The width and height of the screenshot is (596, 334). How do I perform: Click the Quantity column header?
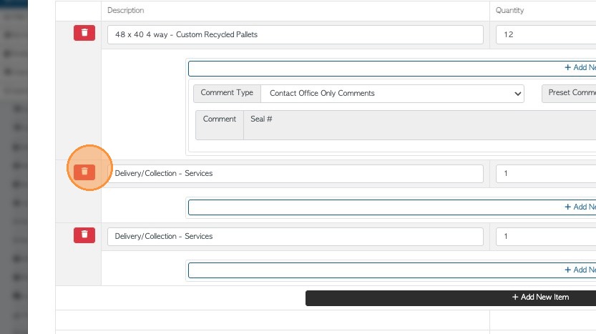tap(509, 11)
